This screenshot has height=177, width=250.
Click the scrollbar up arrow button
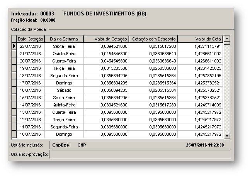[227, 39]
